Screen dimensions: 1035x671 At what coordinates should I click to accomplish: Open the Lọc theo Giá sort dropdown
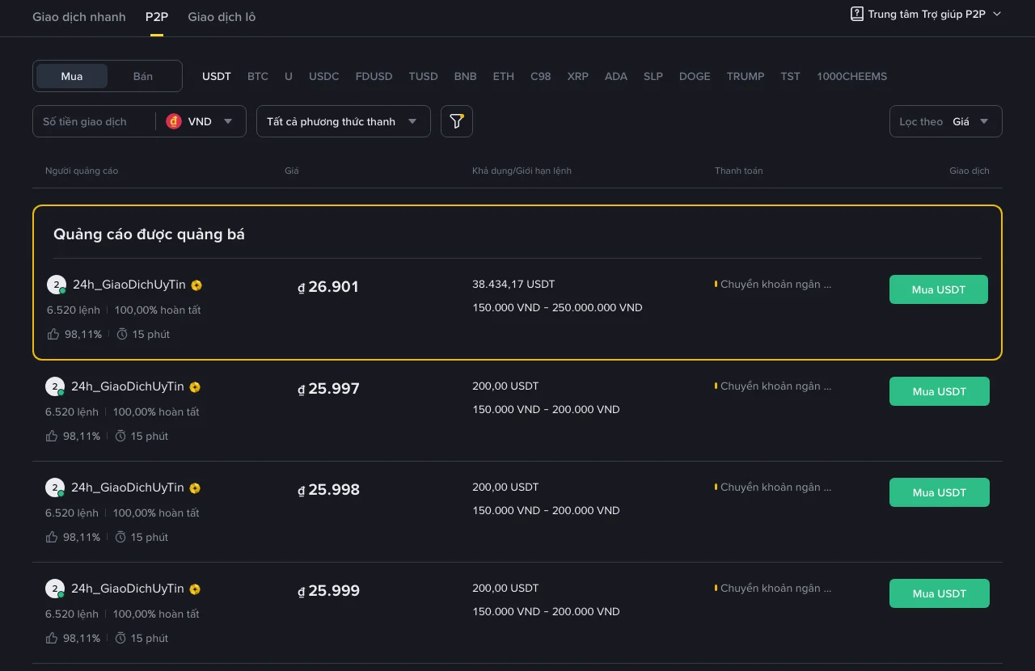pos(946,121)
